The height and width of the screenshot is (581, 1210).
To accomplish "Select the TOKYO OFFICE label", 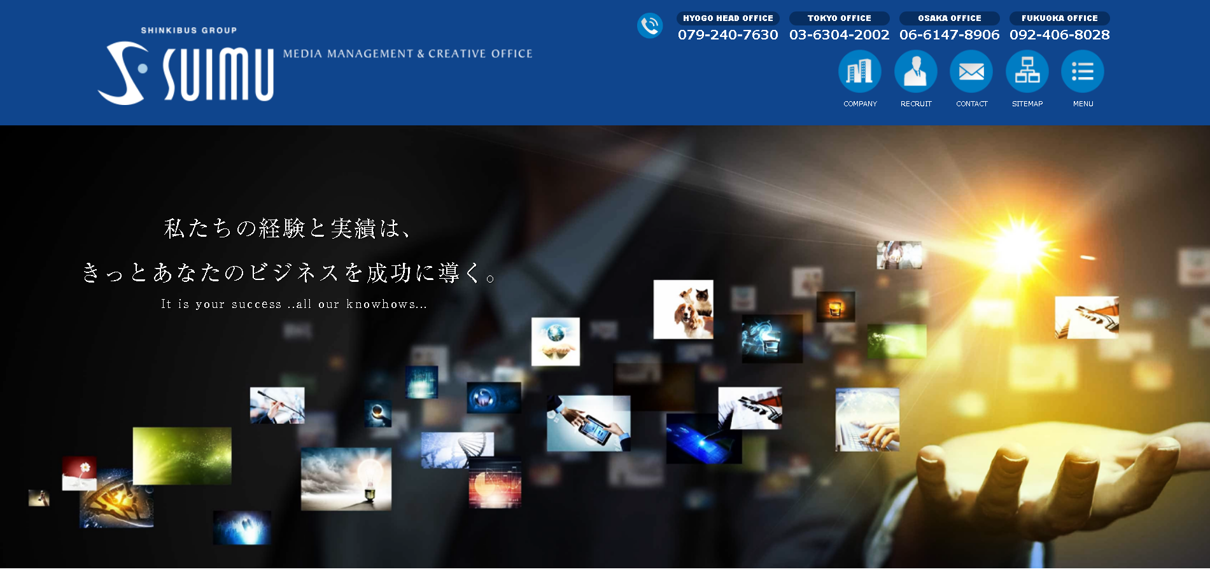I will pos(839,18).
